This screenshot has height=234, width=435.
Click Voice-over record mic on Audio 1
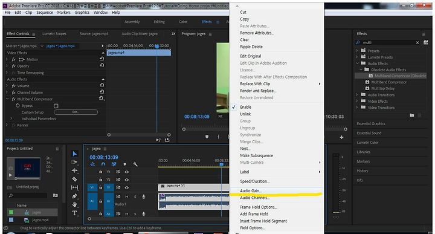point(144,197)
